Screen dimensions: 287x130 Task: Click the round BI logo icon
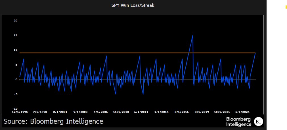(258, 122)
